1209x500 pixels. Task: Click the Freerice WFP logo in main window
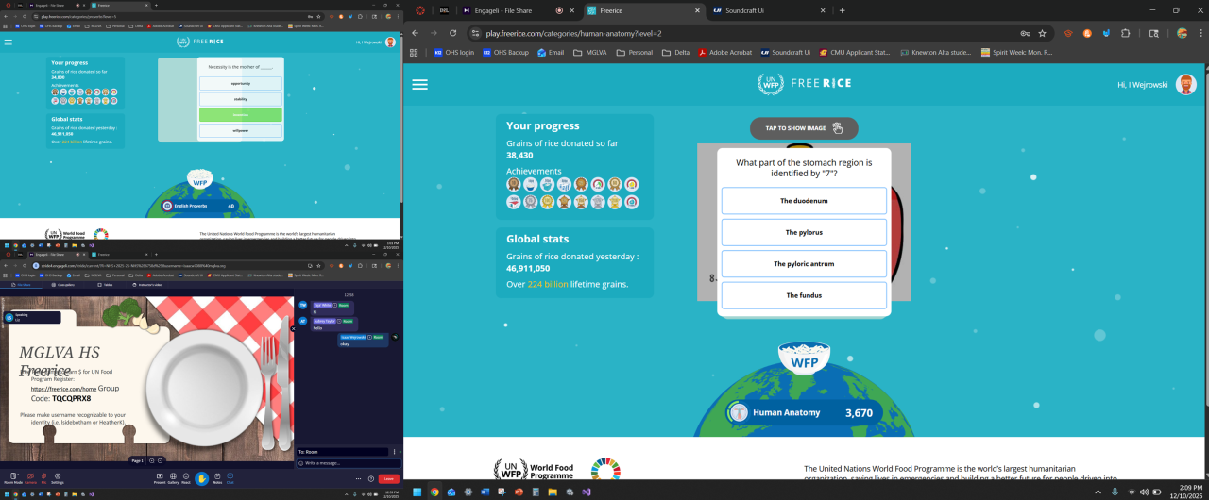804,84
